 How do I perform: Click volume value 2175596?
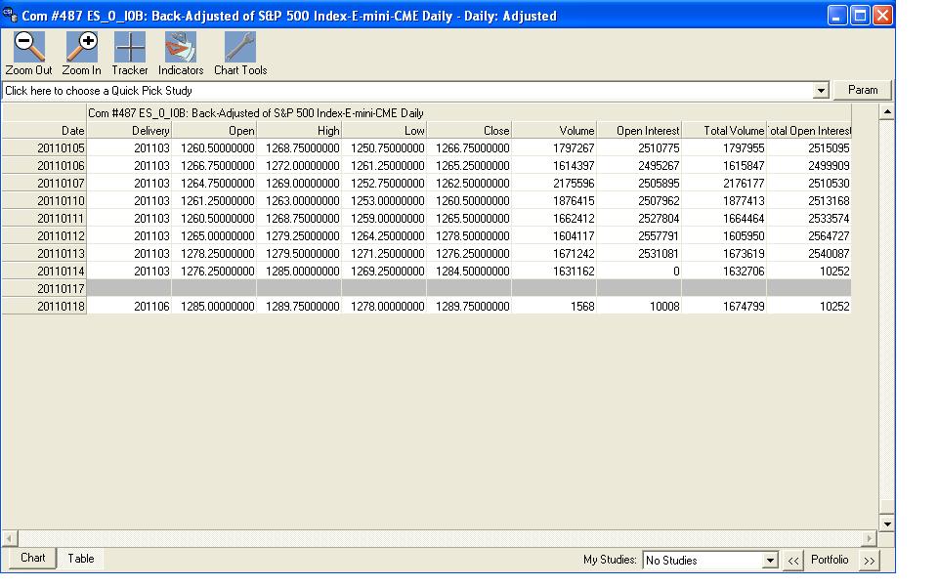coord(554,183)
